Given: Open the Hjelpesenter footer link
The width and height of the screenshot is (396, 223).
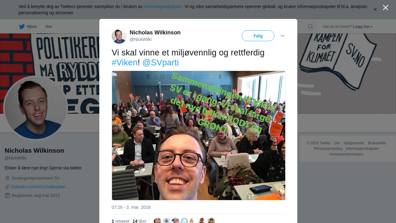Looking at the screenshot, I should 354,143.
